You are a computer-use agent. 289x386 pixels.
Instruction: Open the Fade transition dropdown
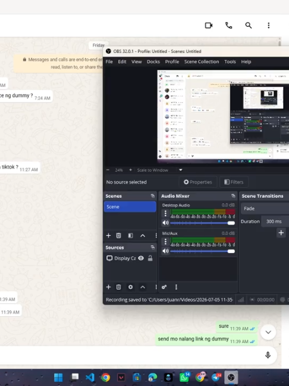(x=265, y=208)
